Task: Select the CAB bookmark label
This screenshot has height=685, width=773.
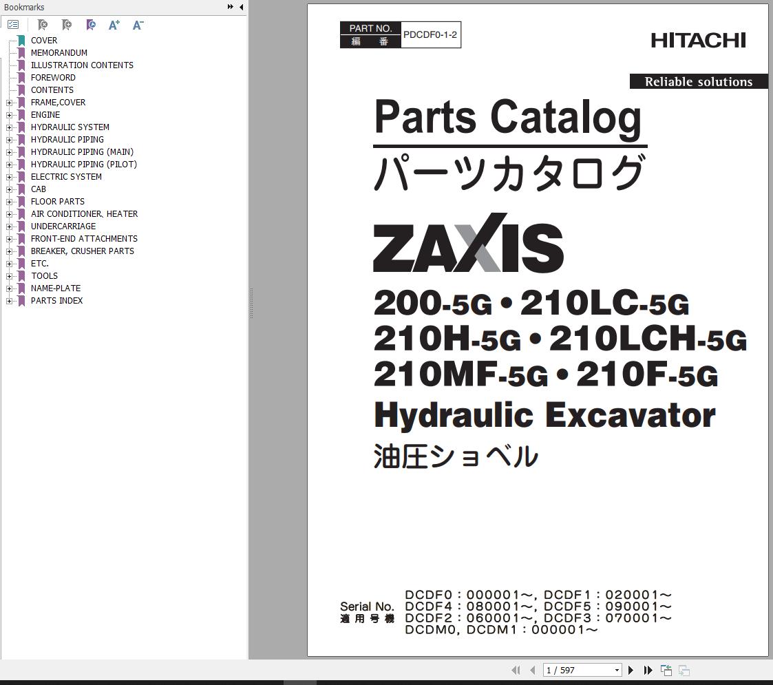Action: point(39,189)
